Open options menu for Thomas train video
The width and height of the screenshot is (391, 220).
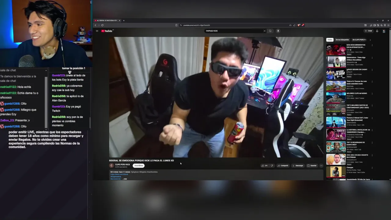(372, 82)
